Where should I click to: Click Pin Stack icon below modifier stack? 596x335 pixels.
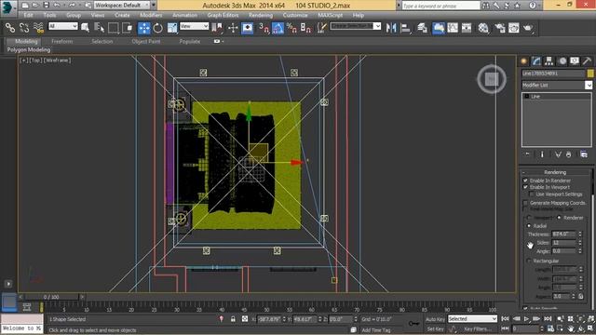click(527, 154)
